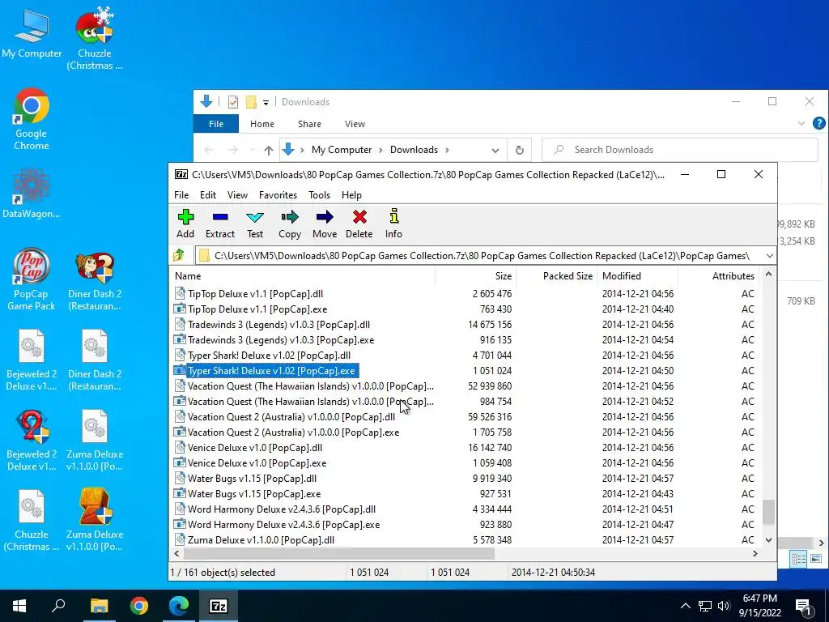
Task: Open File Explorer from taskbar
Action: [99, 606]
